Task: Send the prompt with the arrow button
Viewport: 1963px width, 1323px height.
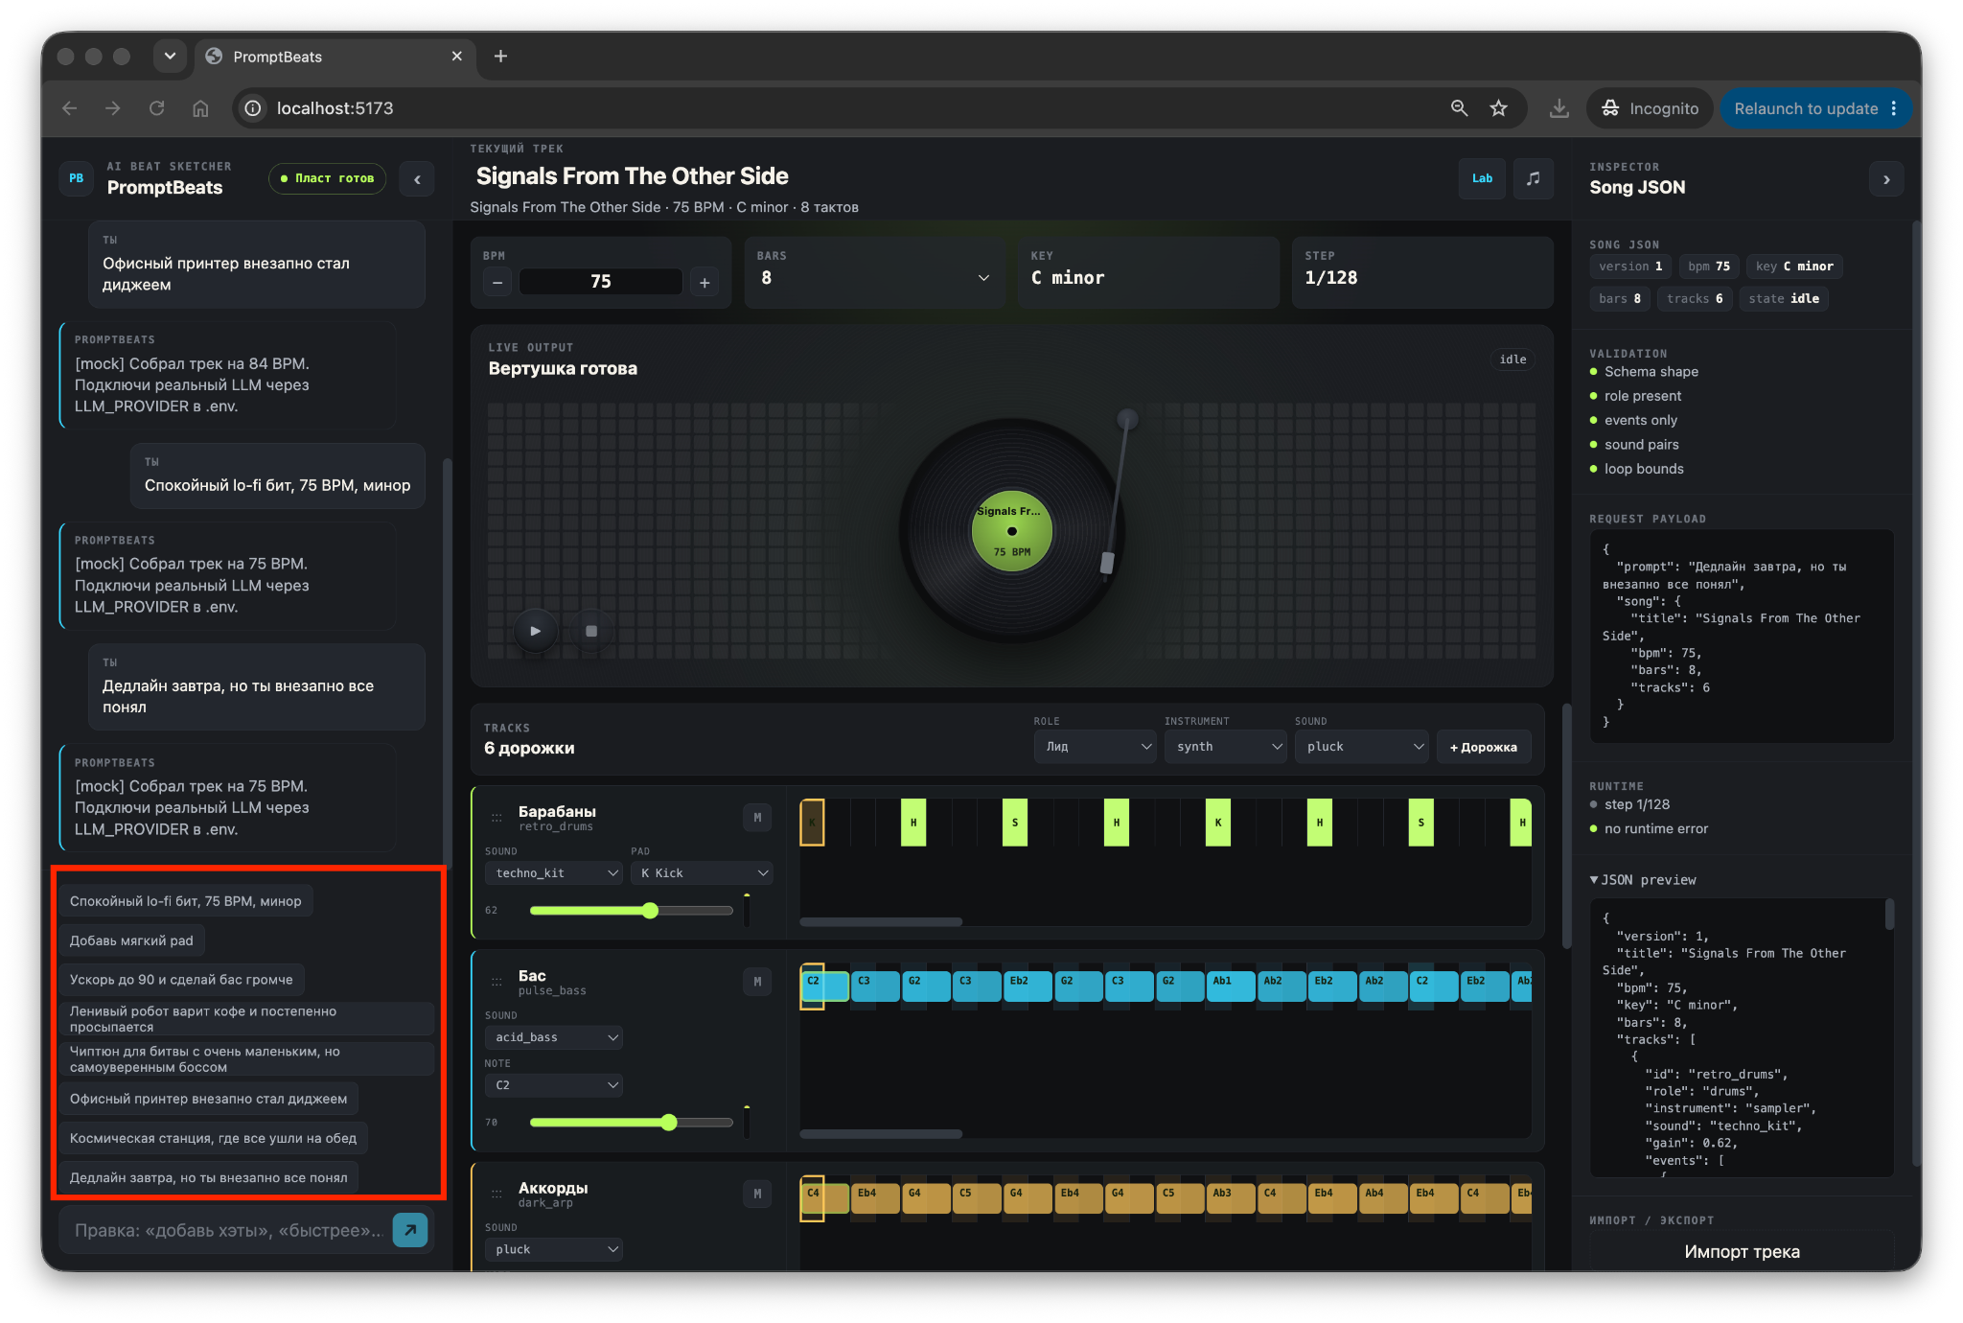Action: coord(410,1230)
